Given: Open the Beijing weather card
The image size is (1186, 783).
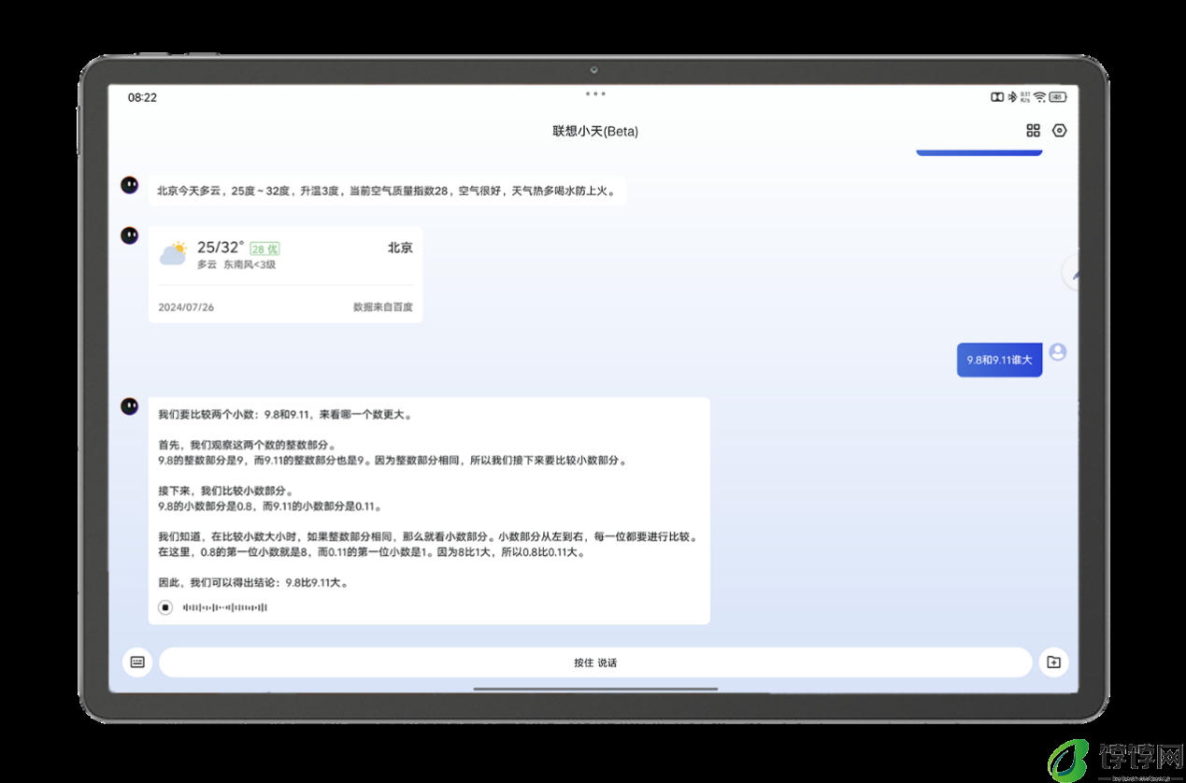Looking at the screenshot, I should (285, 275).
